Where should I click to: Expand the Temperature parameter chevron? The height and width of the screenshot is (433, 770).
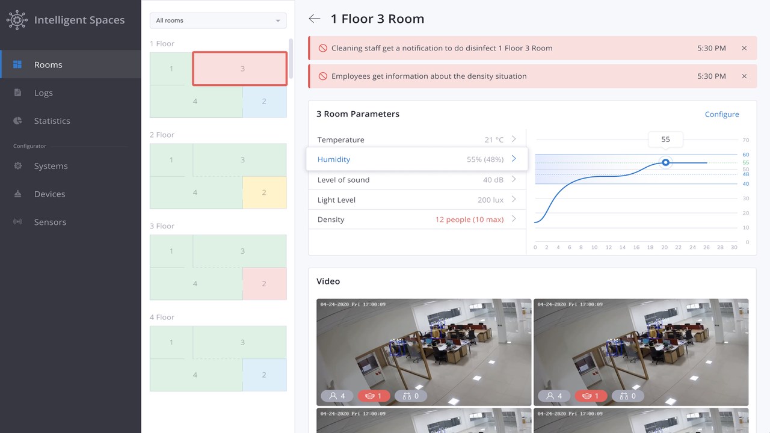click(x=514, y=139)
